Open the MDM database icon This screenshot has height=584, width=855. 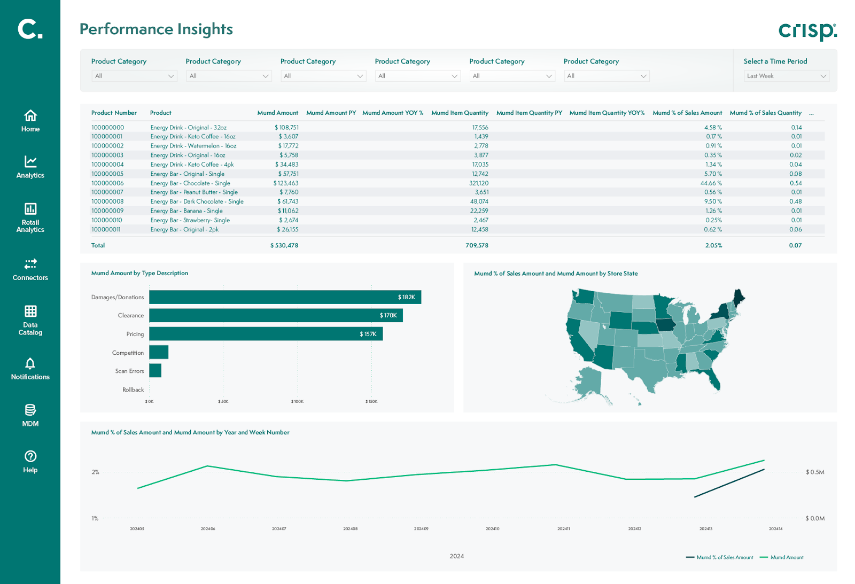tap(30, 410)
